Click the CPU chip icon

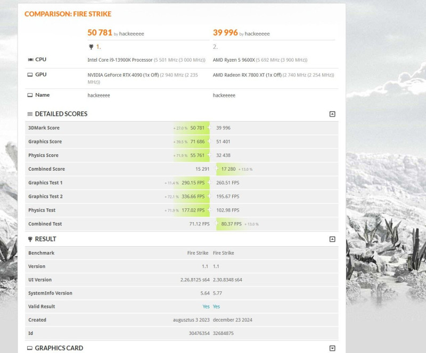pos(30,60)
